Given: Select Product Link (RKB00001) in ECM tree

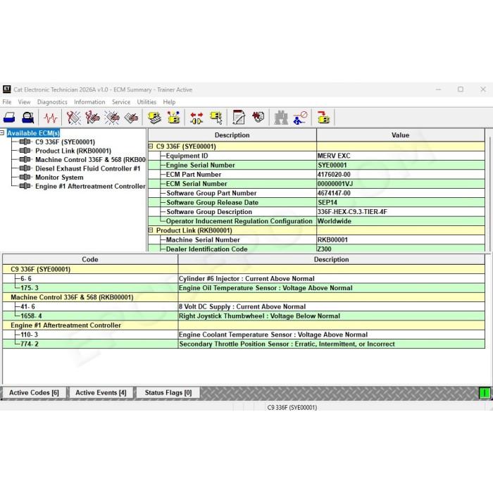Looking at the screenshot, I should point(73,151).
